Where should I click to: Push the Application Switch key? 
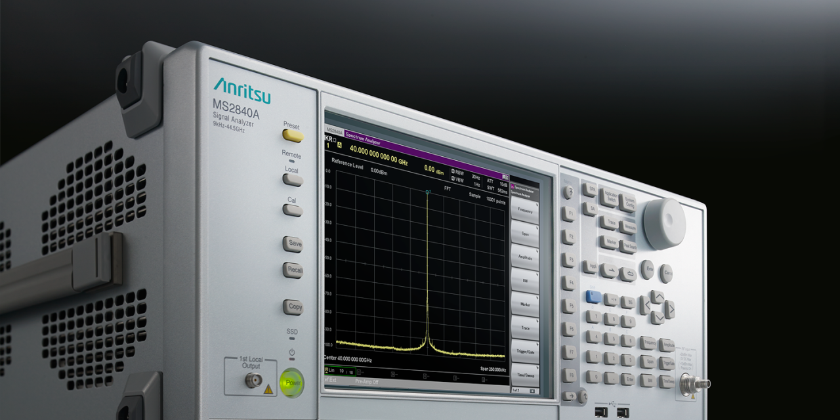609,198
